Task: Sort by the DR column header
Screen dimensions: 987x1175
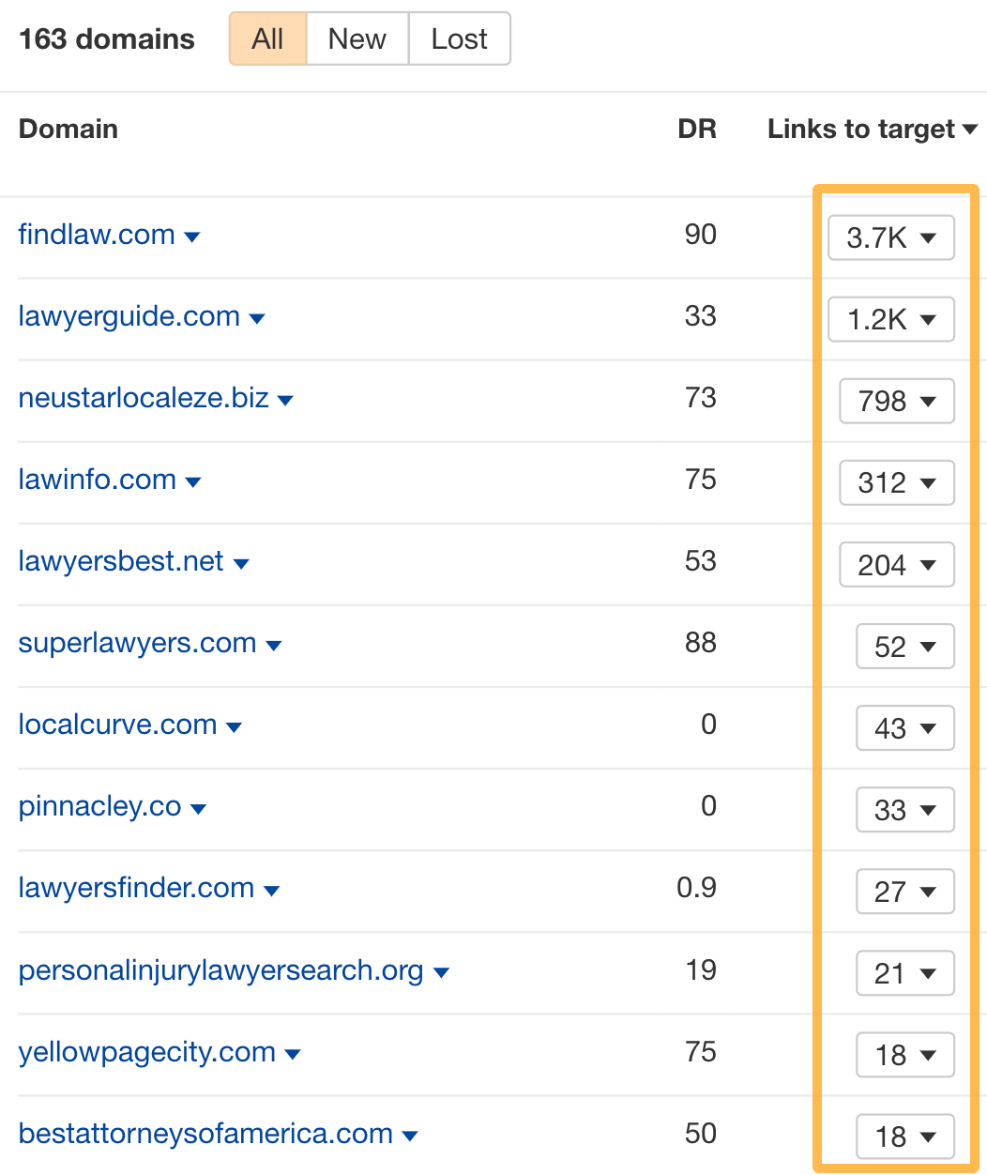Action: point(697,129)
